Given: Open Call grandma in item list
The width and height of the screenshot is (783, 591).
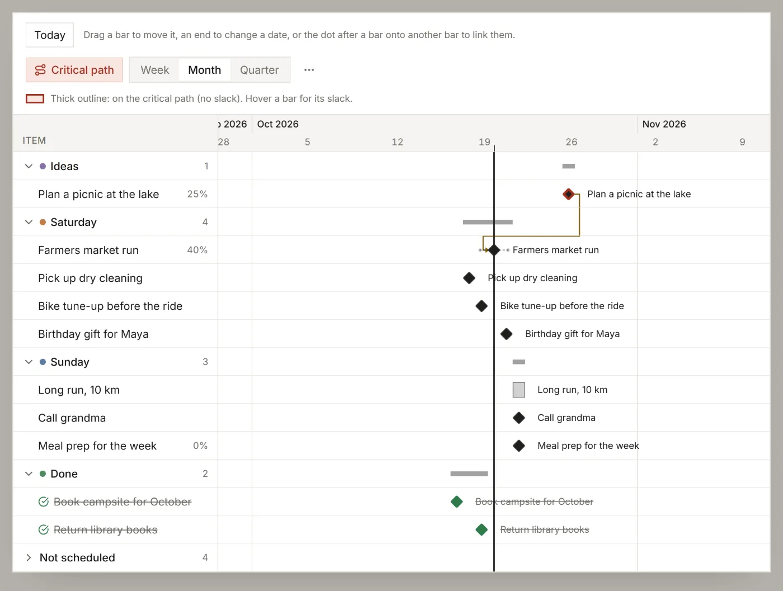Looking at the screenshot, I should point(72,418).
